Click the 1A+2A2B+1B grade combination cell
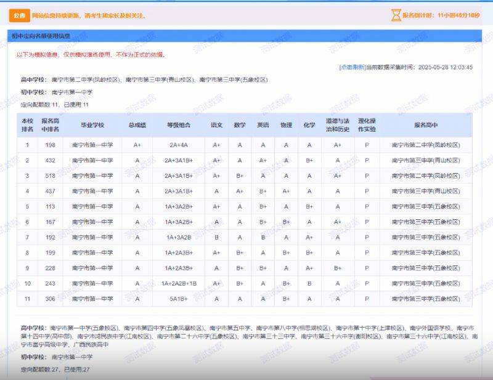The width and height of the screenshot is (493, 380). [179, 284]
